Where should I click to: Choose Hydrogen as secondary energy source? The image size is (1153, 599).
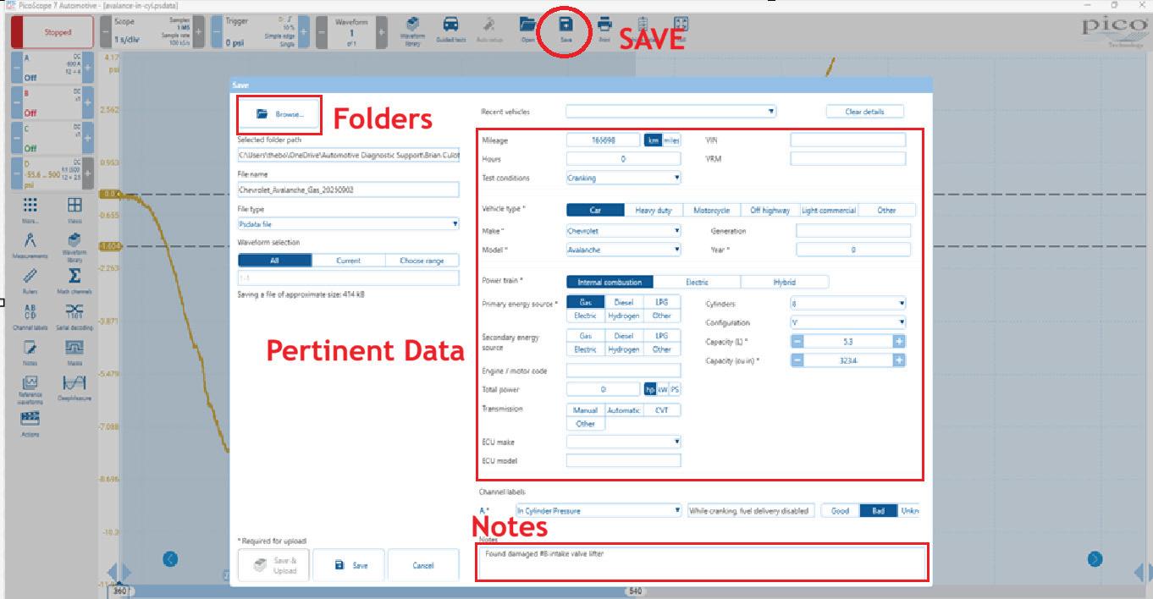(623, 349)
